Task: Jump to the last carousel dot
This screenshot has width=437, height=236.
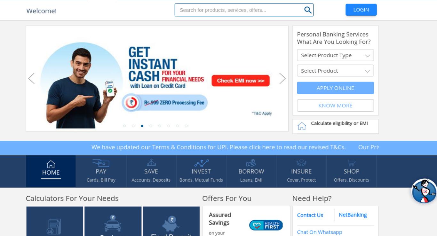Action: (186, 126)
